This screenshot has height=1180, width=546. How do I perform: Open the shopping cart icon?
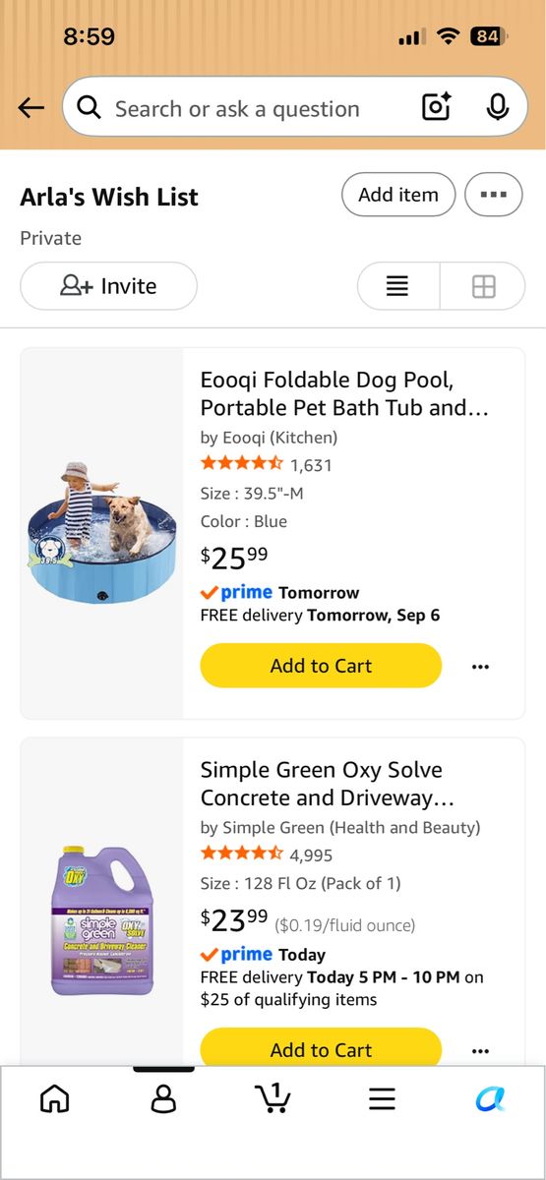pos(273,1097)
